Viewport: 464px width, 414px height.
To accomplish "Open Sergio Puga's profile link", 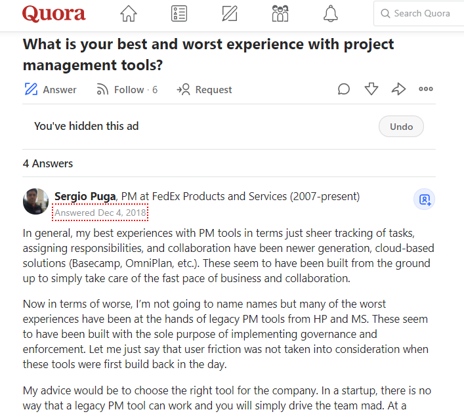I will tap(85, 196).
